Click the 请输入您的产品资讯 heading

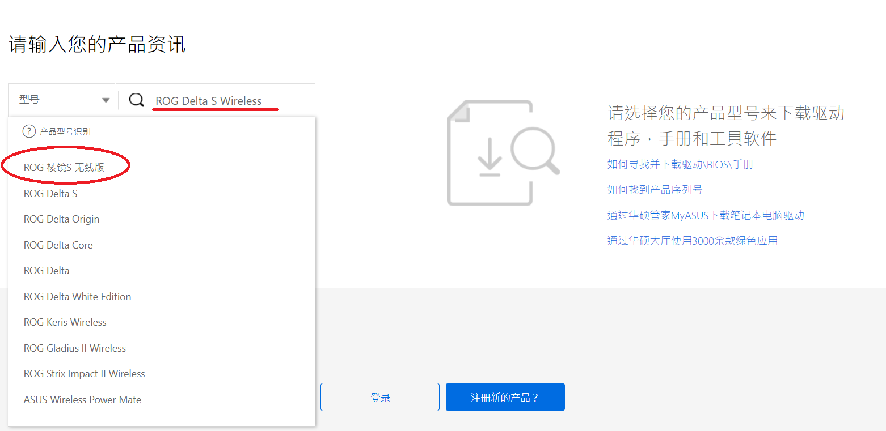[x=98, y=44]
